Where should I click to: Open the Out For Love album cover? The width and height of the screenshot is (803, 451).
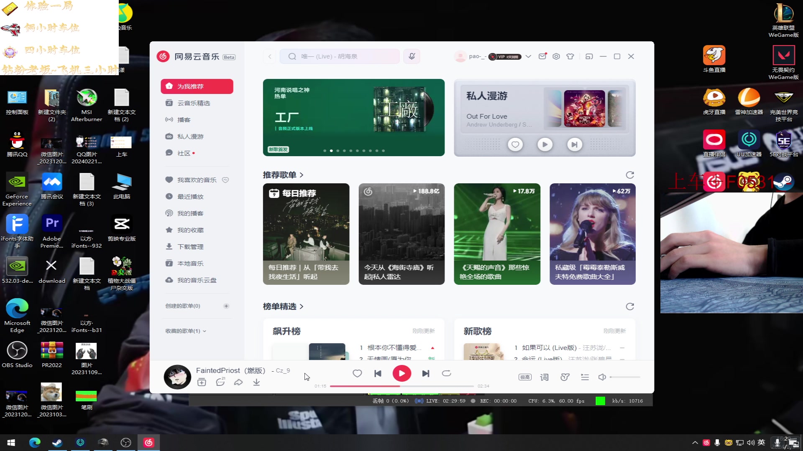[584, 109]
